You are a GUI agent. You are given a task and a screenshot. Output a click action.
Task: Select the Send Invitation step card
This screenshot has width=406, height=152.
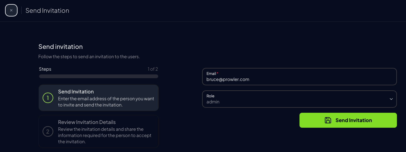click(99, 98)
